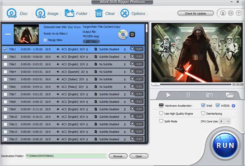Click the SET TAG button
Image resolution: width=245 pixels, height=166 pixels.
[91, 42]
